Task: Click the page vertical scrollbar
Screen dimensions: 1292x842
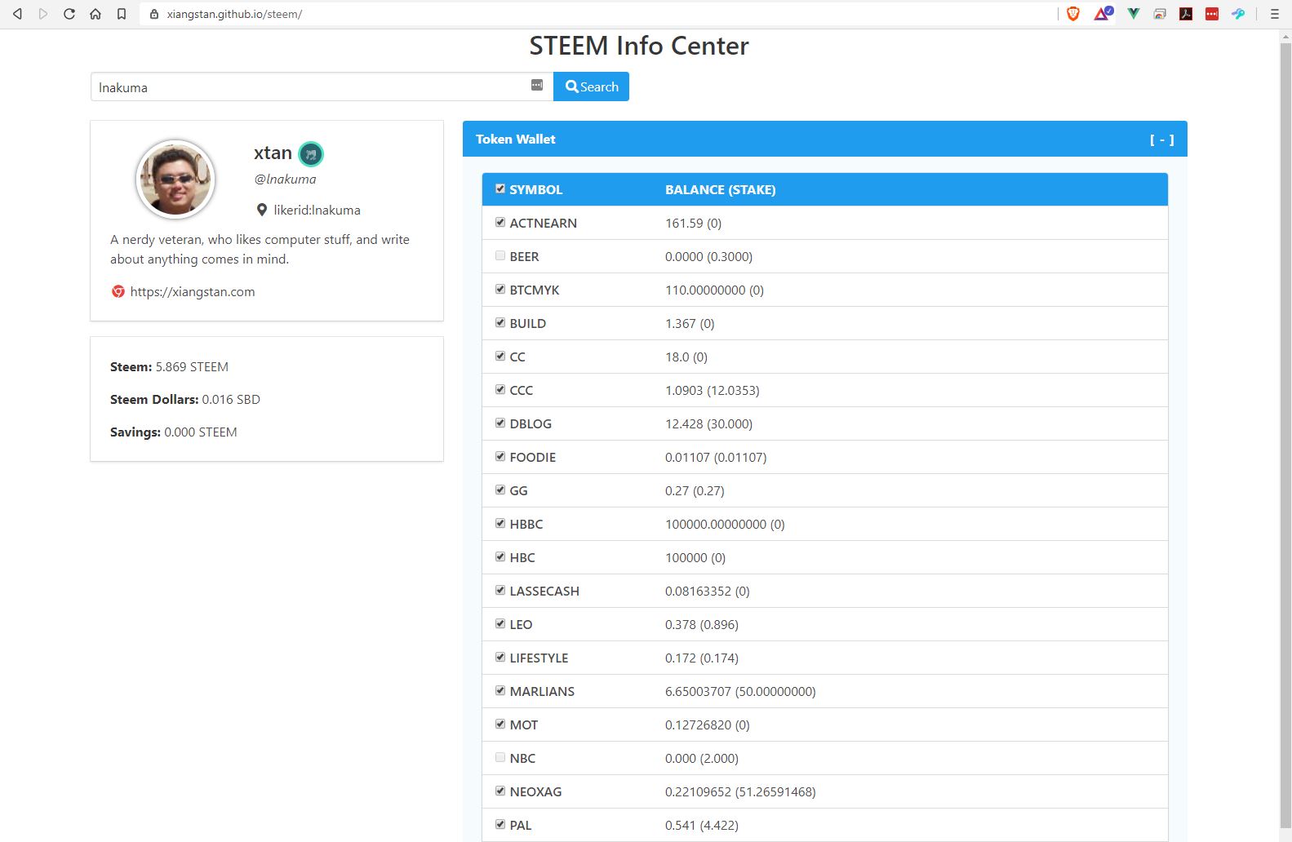Action: (x=1285, y=436)
